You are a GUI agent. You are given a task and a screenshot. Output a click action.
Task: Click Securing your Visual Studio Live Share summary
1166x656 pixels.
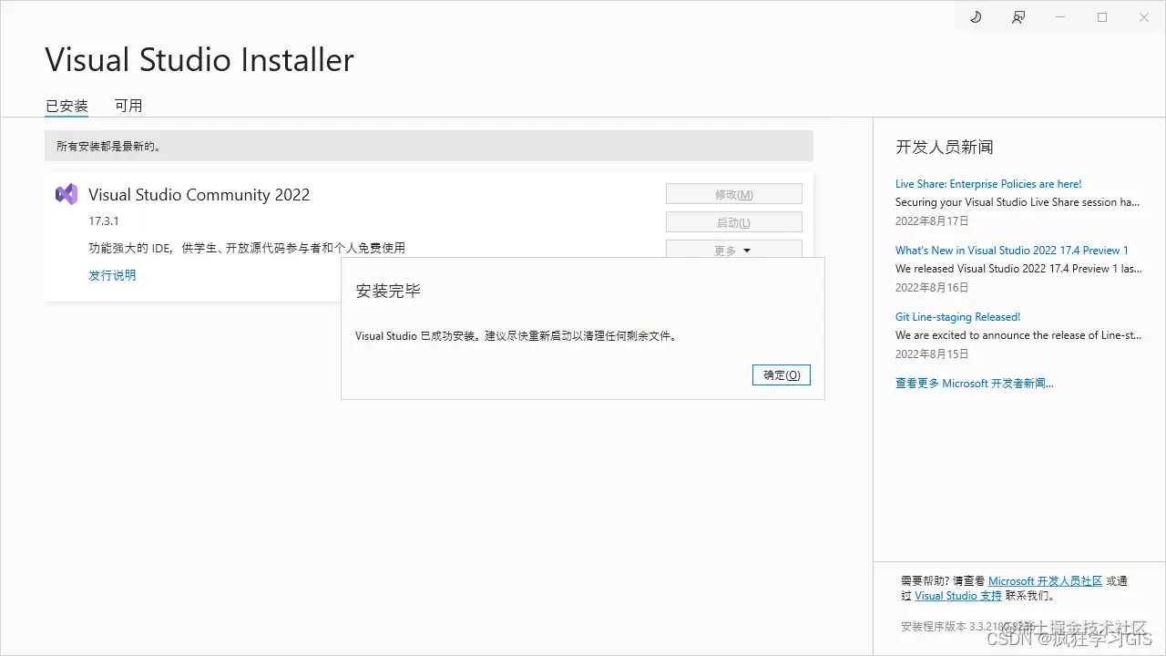[x=1018, y=202]
